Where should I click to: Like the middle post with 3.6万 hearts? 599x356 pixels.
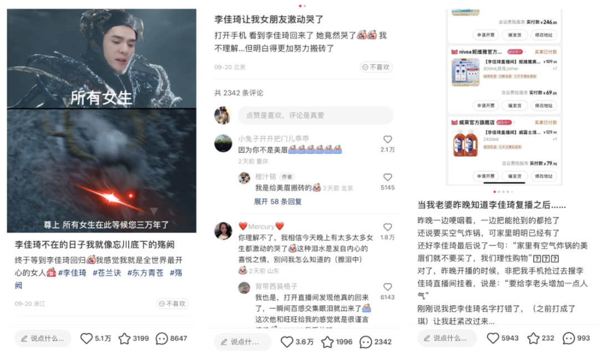click(287, 342)
